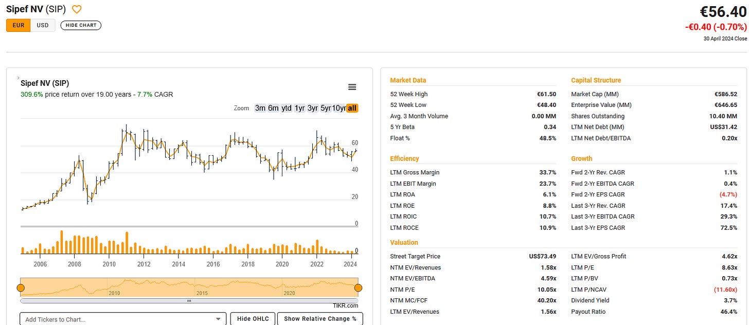Viewport: 749px width, 325px height.
Task: Click the Payout Ratio value 46.4%
Action: pyautogui.click(x=728, y=312)
